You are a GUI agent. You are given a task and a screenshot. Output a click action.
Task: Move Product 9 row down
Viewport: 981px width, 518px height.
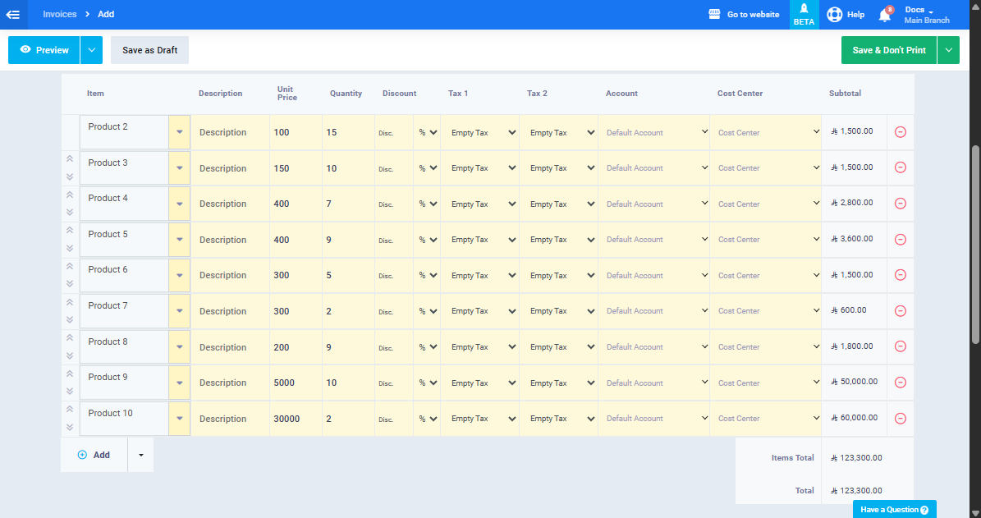point(70,391)
